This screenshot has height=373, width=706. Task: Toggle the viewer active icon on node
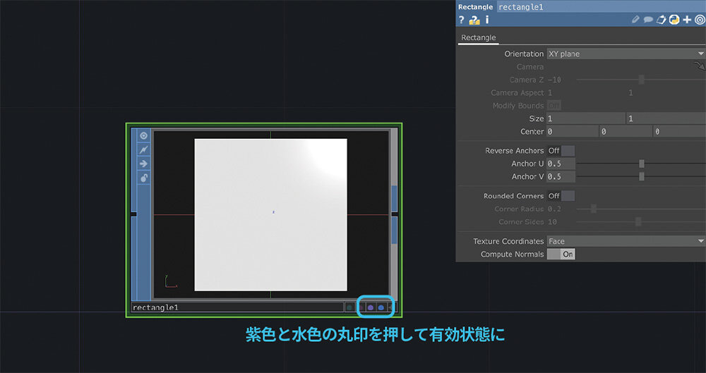click(x=143, y=135)
